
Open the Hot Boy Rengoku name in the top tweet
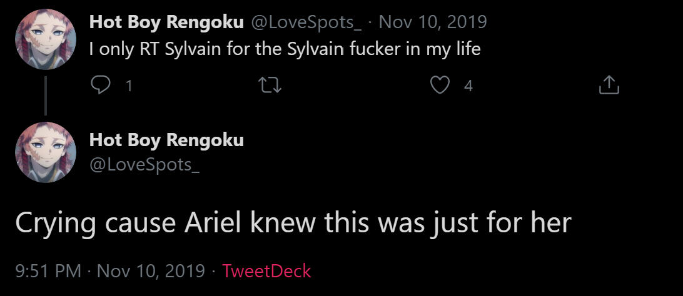166,22
